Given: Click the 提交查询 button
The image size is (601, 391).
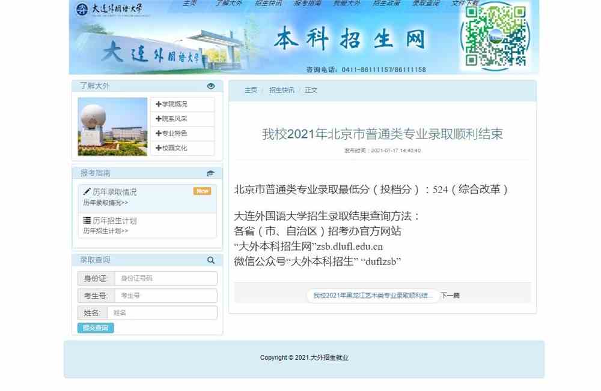Looking at the screenshot, I should tap(96, 328).
